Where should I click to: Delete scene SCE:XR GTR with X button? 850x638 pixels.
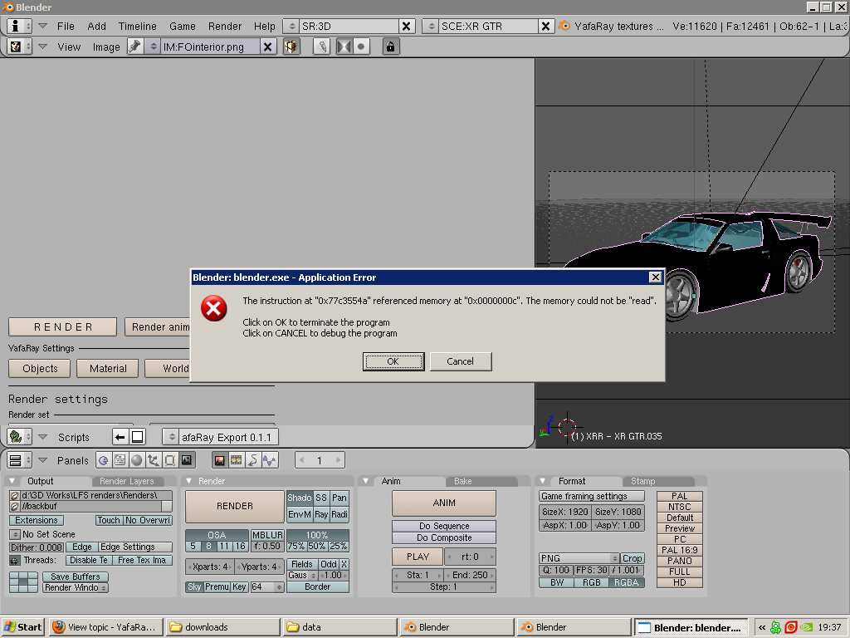(x=546, y=26)
